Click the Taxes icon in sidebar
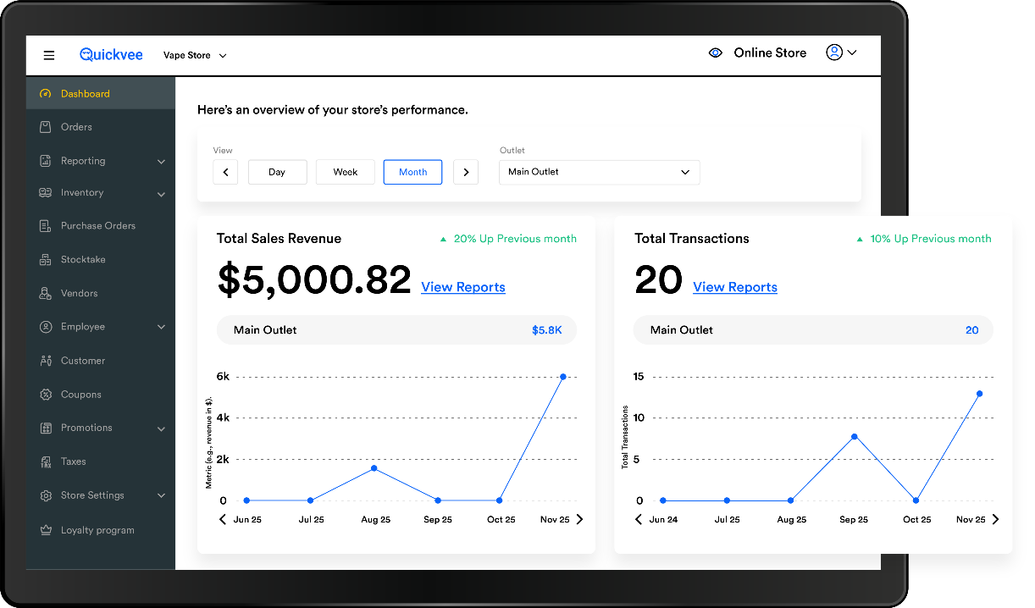Viewport: 1035px width, 608px height. tap(46, 462)
